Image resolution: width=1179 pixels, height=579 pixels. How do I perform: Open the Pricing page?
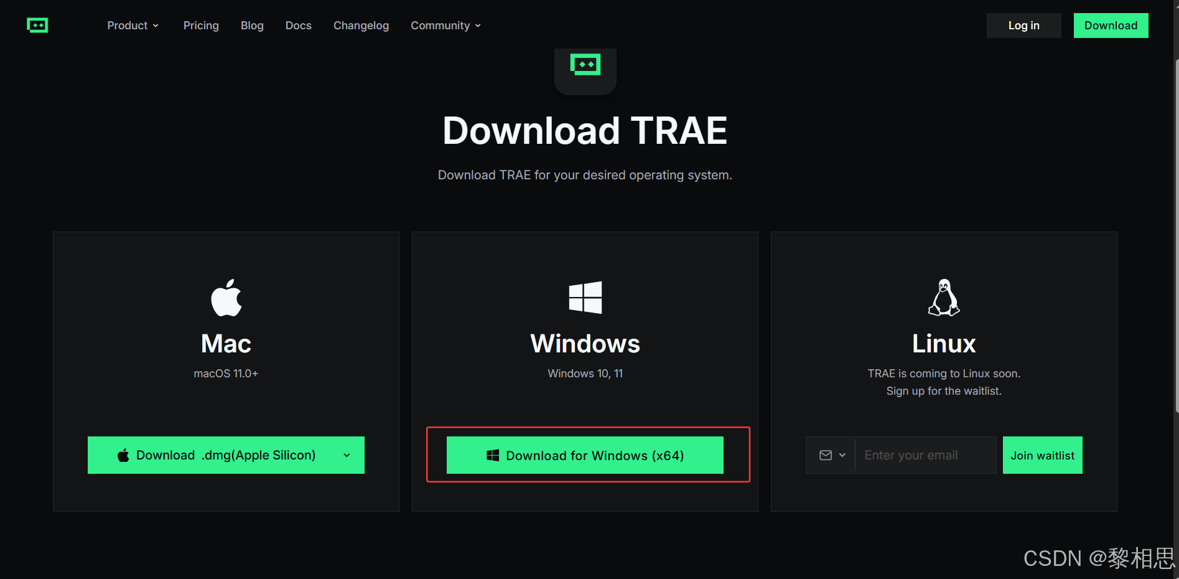click(x=201, y=26)
